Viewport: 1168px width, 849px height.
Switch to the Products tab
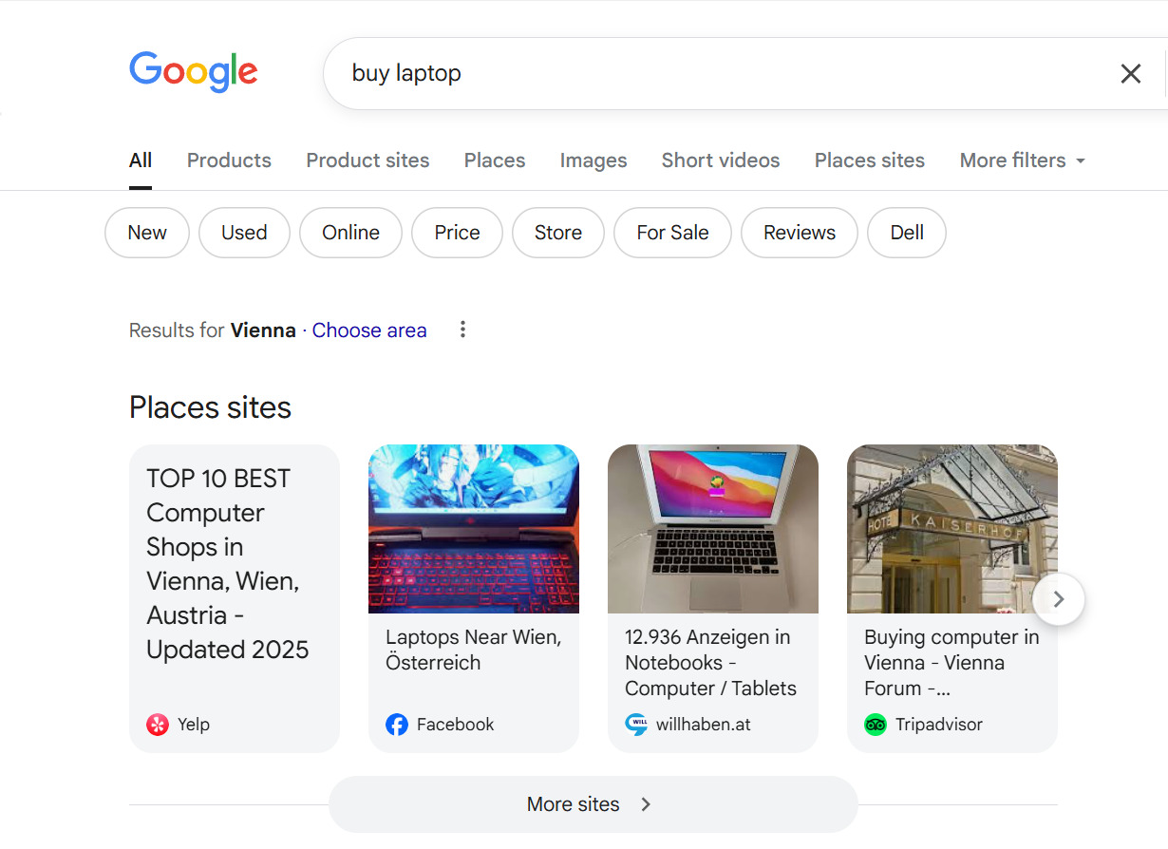click(229, 160)
